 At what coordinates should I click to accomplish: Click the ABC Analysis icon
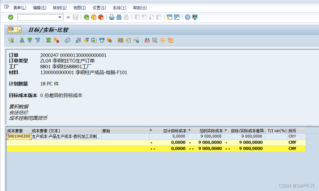(x=110, y=40)
